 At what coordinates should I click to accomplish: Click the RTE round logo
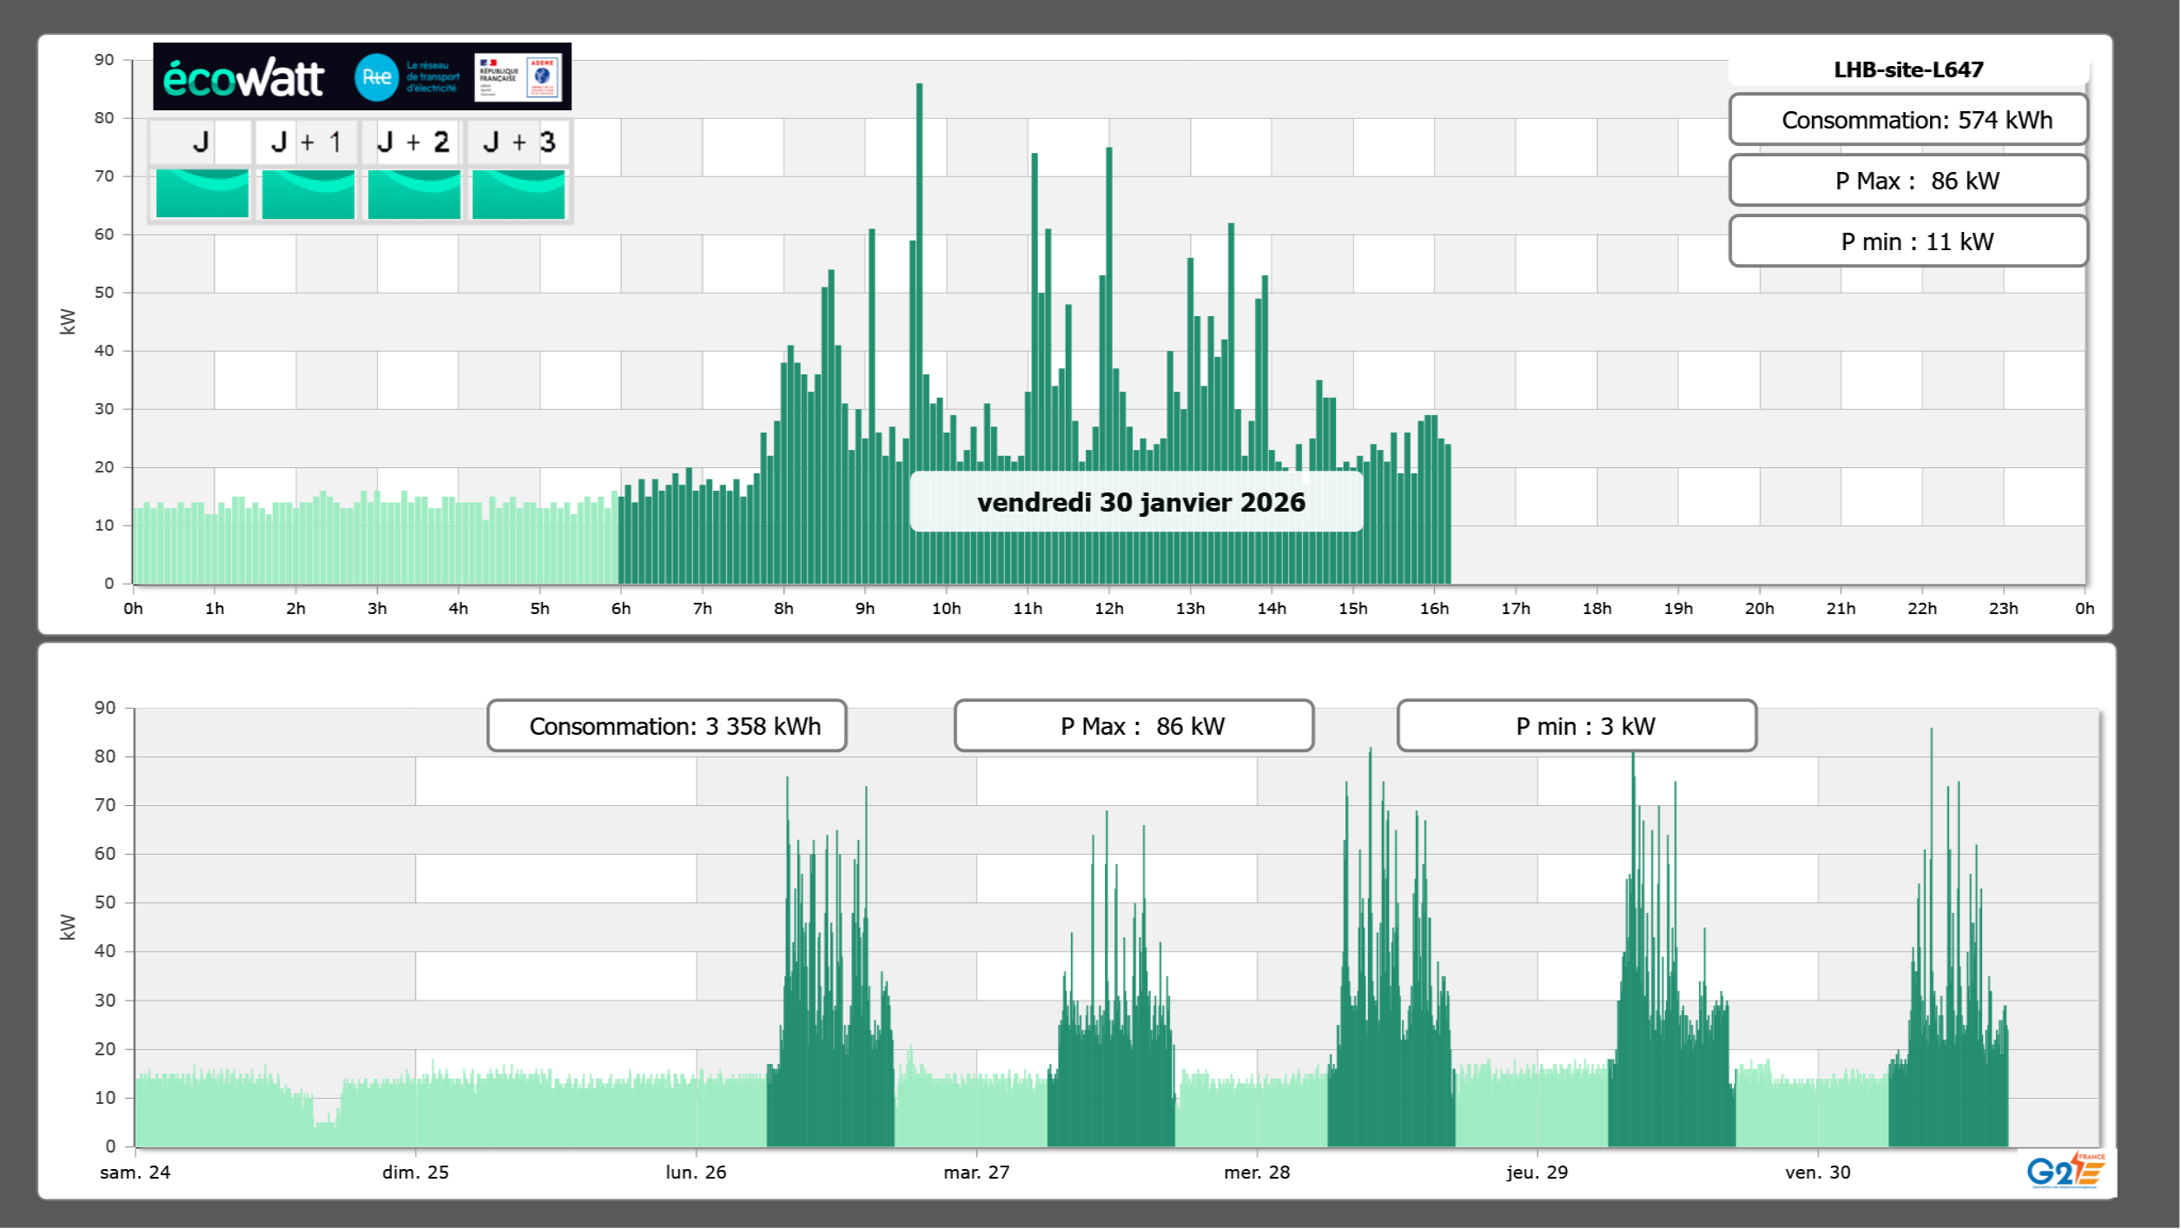point(376,77)
